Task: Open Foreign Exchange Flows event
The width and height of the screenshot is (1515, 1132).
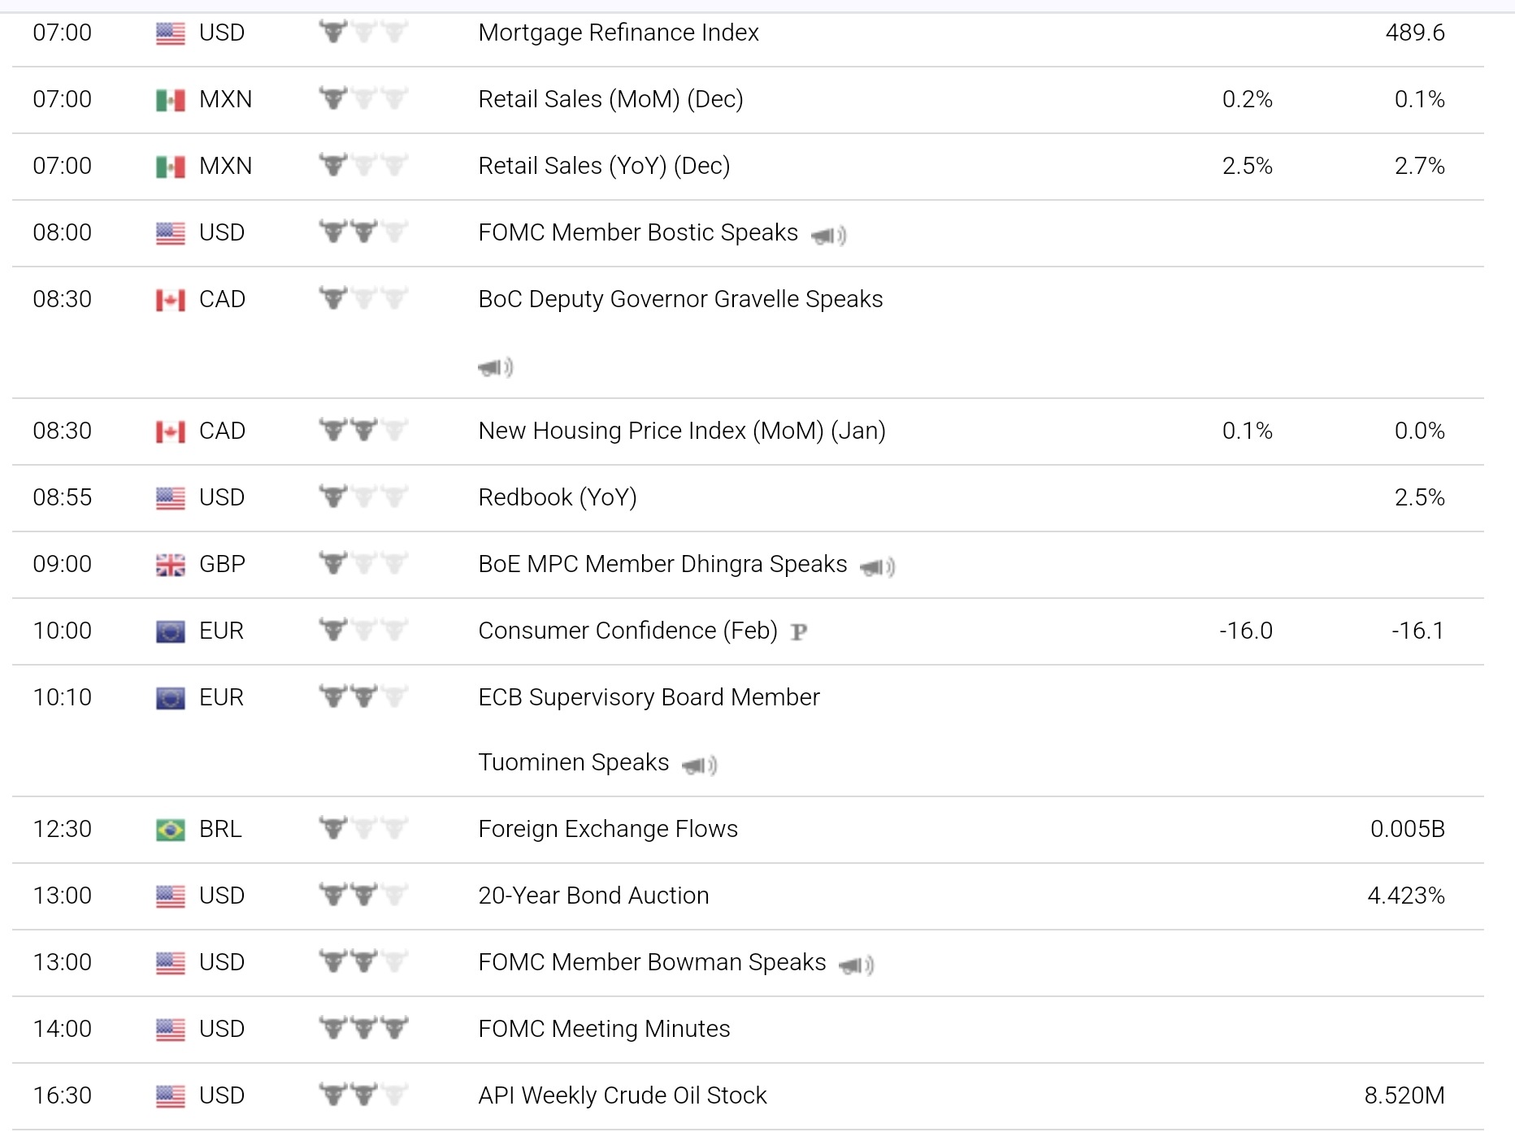Action: pyautogui.click(x=608, y=829)
